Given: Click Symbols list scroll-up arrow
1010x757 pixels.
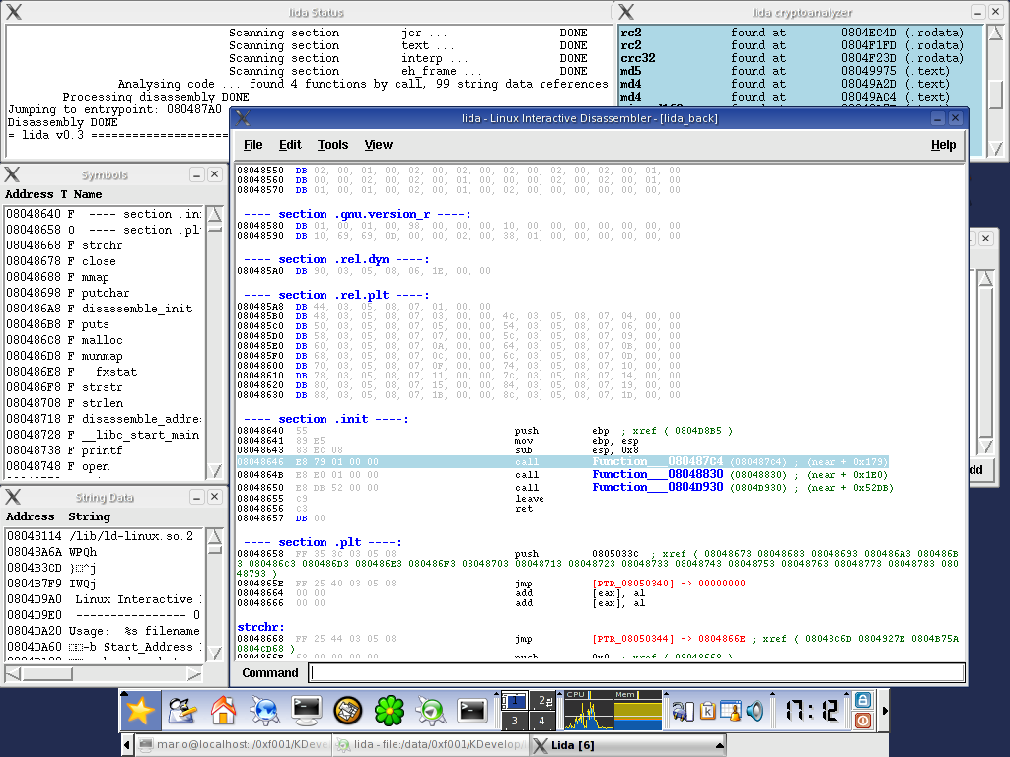Looking at the screenshot, I should pyautogui.click(x=214, y=214).
